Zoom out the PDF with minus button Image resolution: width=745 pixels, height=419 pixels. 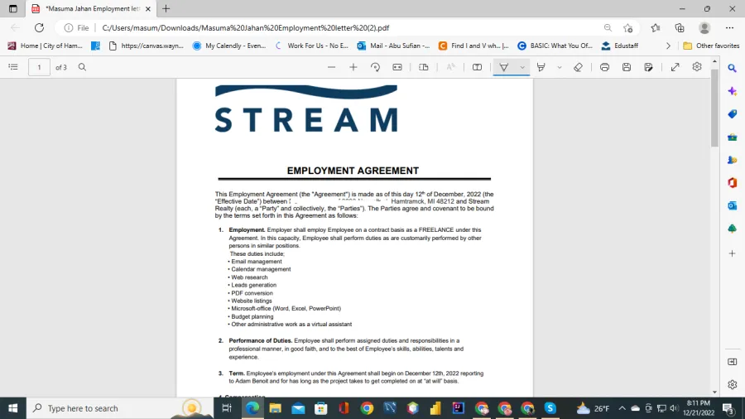(331, 67)
